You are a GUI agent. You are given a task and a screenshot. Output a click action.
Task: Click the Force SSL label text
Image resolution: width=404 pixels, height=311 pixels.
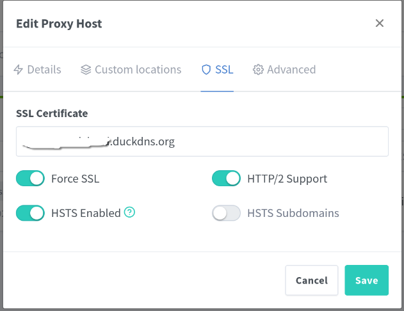point(75,179)
